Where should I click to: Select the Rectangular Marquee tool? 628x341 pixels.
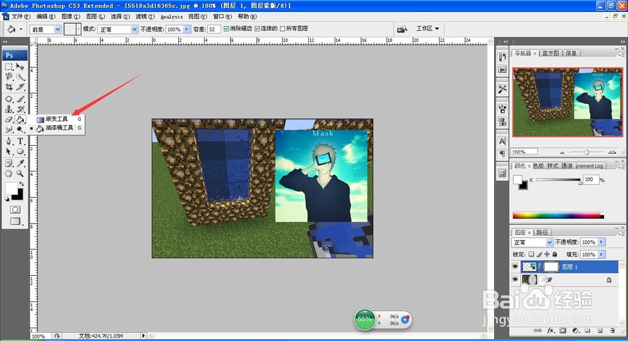click(9, 67)
